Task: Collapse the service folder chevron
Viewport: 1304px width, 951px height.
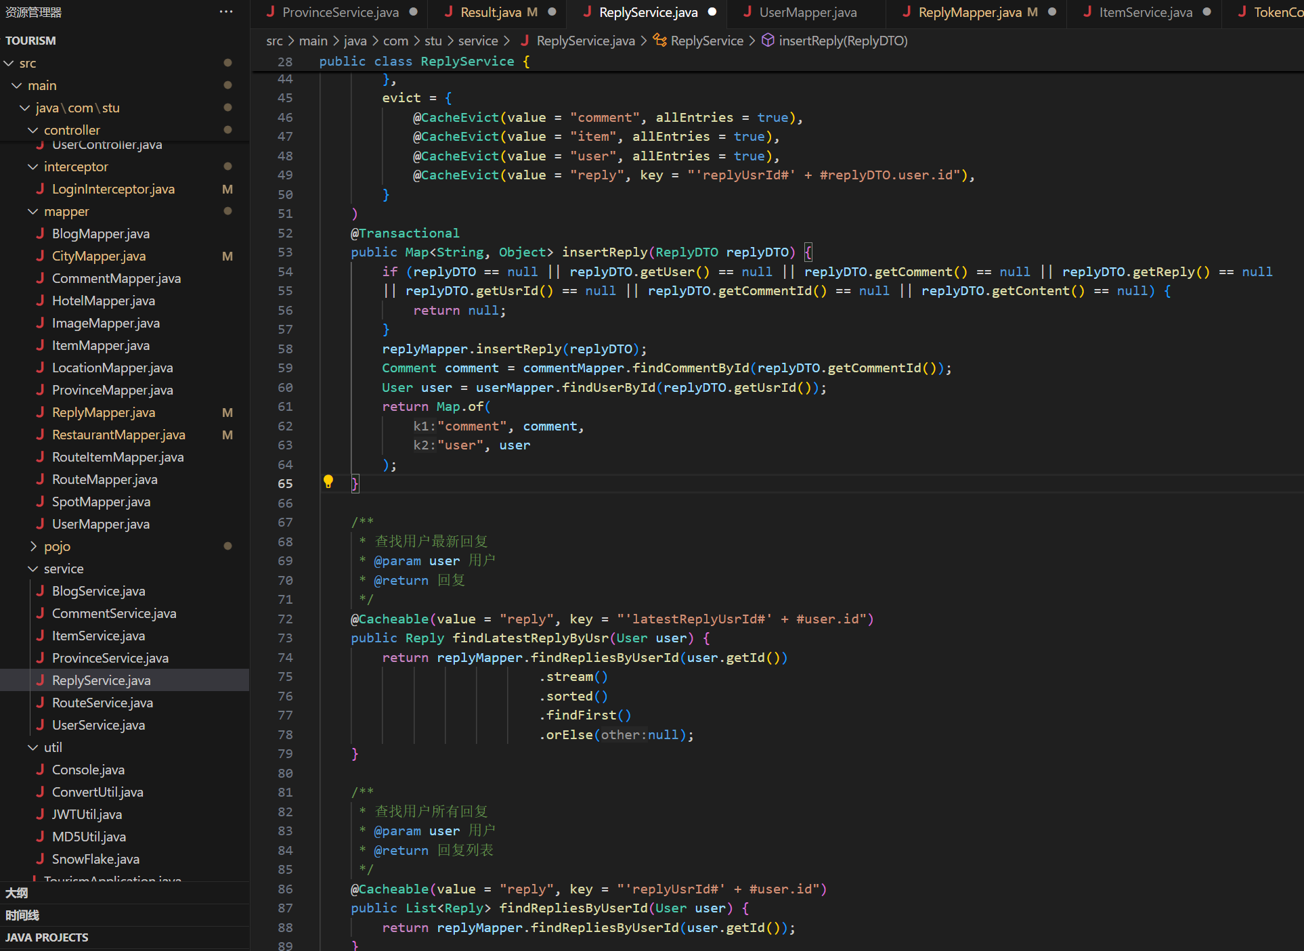Action: [32, 569]
